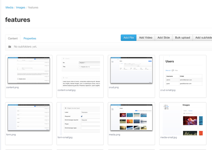Click the form-small.jpg file name
This screenshot has width=212, height=150.
(x=65, y=137)
